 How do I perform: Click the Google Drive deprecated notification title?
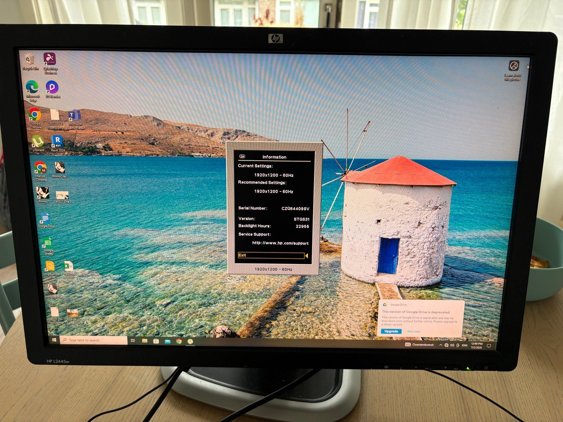click(416, 312)
